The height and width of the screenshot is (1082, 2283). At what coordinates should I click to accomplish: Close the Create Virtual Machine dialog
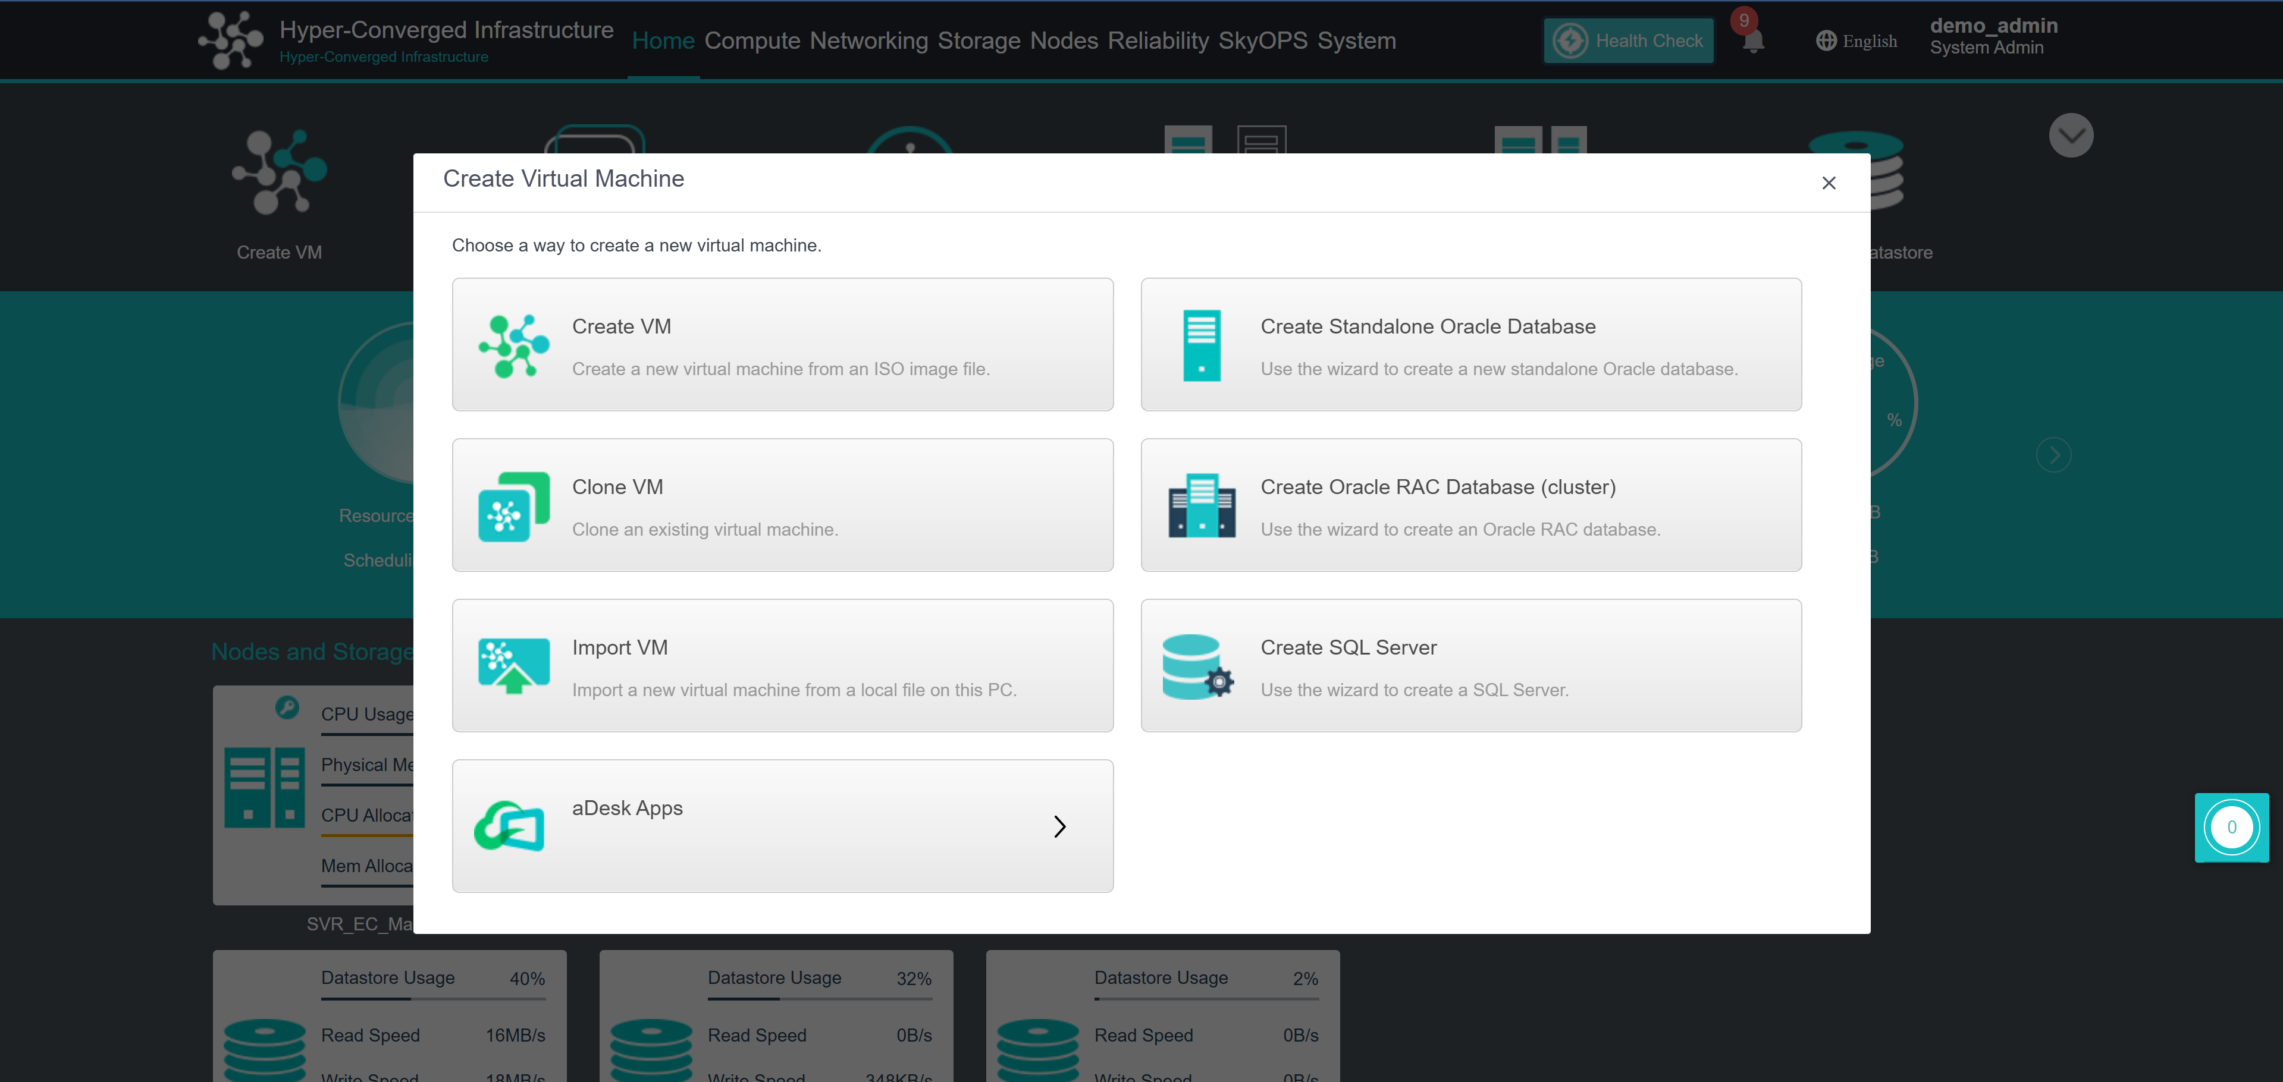click(x=1829, y=183)
